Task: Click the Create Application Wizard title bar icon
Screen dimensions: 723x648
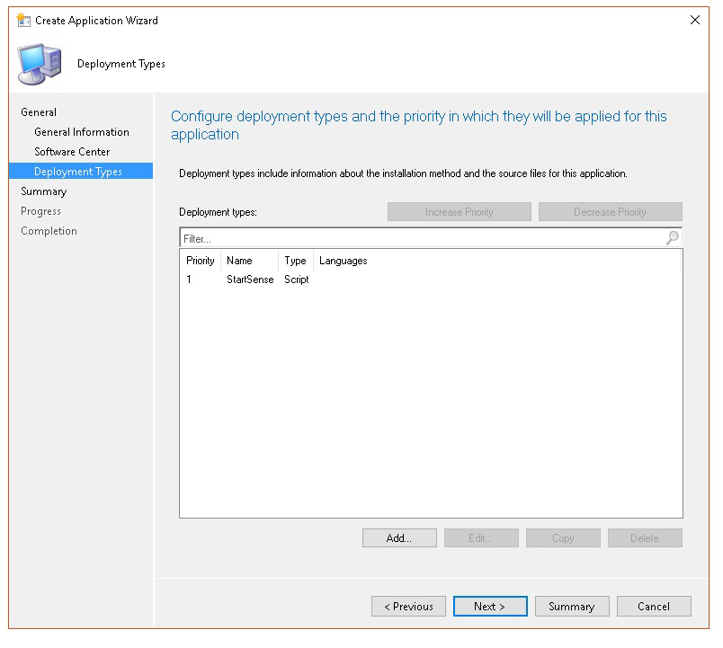Action: click(23, 20)
